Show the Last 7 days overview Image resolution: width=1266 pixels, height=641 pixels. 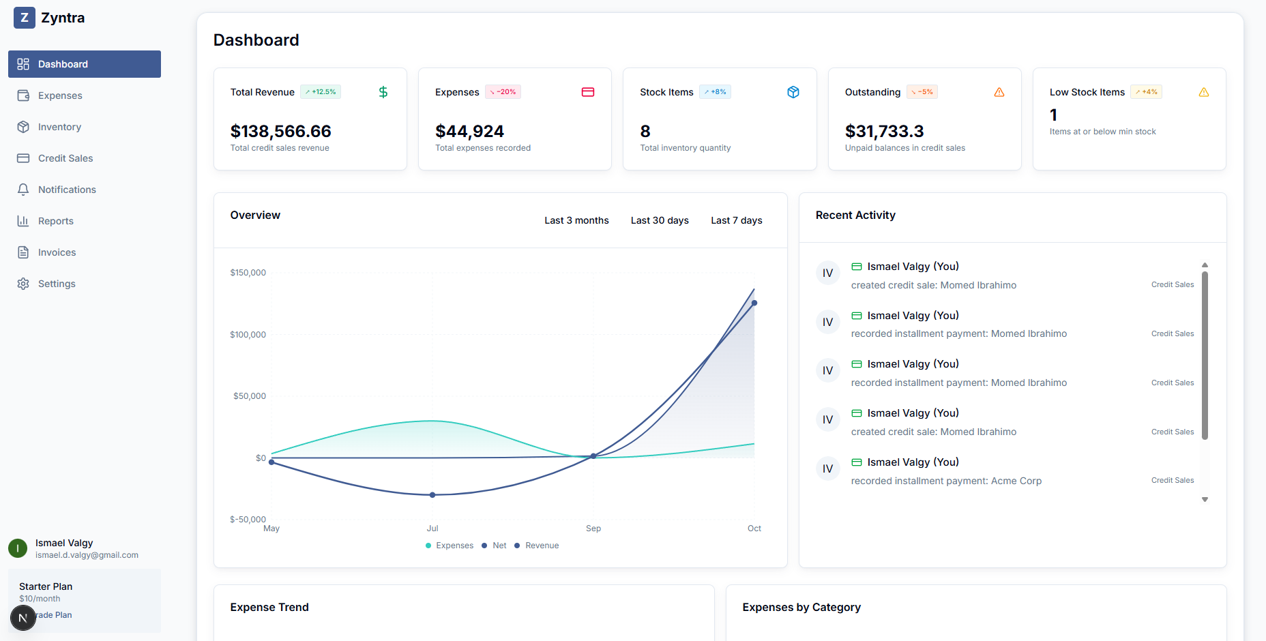pos(736,220)
